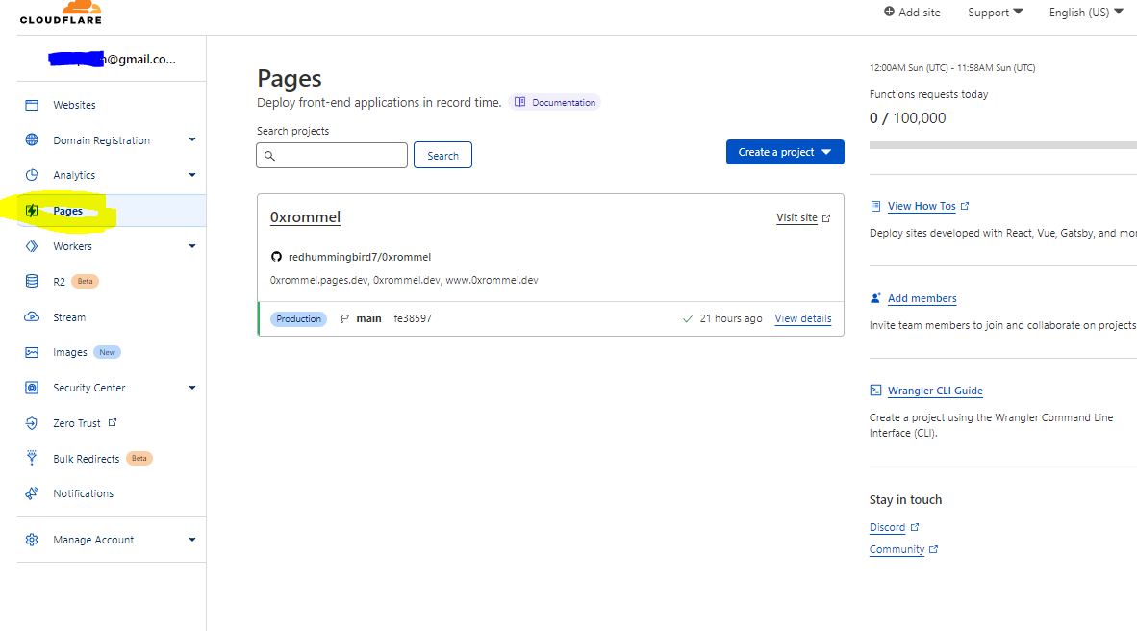Click the Search projects input field
Screen dimensions: 1137x631
(332, 156)
